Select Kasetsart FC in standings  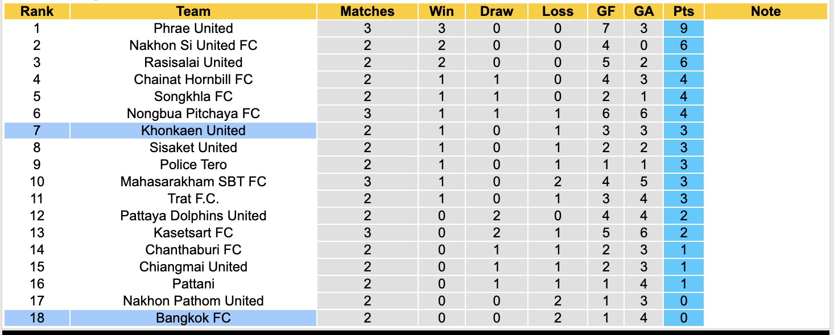coord(193,233)
